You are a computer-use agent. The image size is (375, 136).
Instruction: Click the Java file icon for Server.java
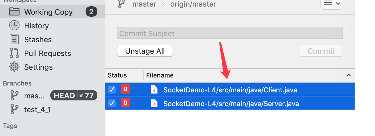[154, 103]
